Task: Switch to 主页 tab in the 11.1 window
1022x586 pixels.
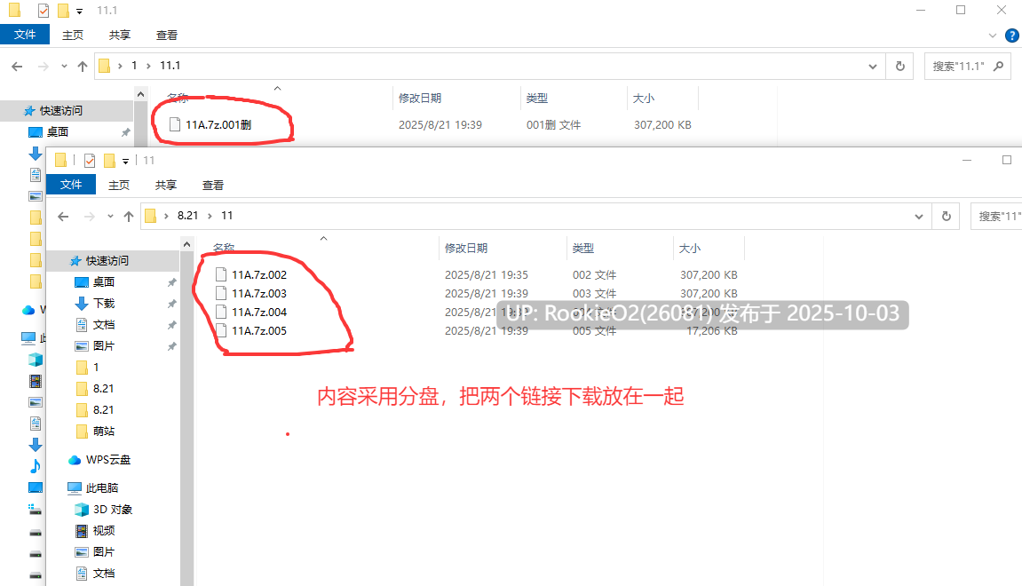Action: pyautogui.click(x=72, y=36)
